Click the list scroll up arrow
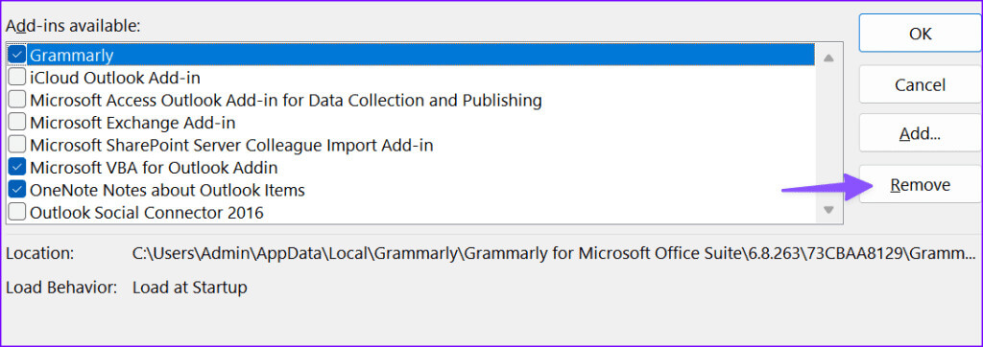983x347 pixels. [x=828, y=58]
